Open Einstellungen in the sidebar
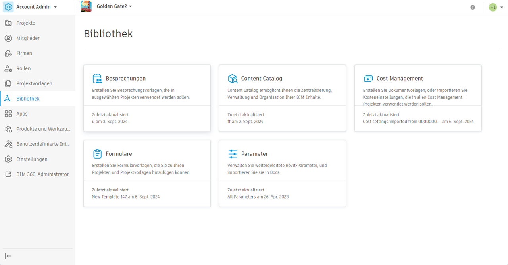 pyautogui.click(x=32, y=159)
